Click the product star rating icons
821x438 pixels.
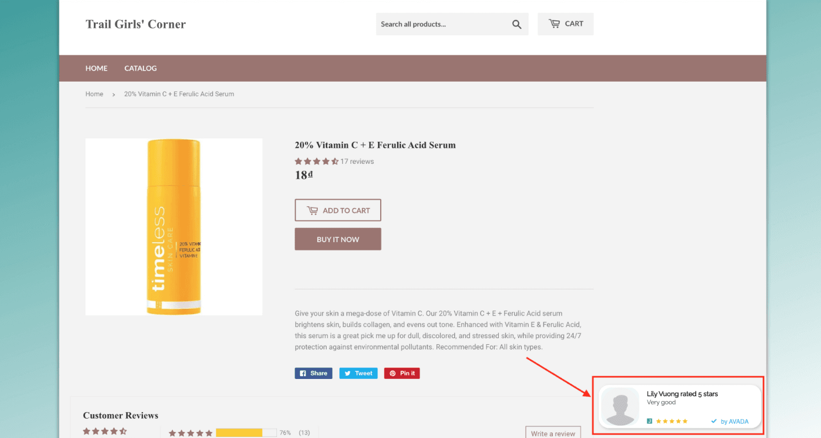(316, 162)
